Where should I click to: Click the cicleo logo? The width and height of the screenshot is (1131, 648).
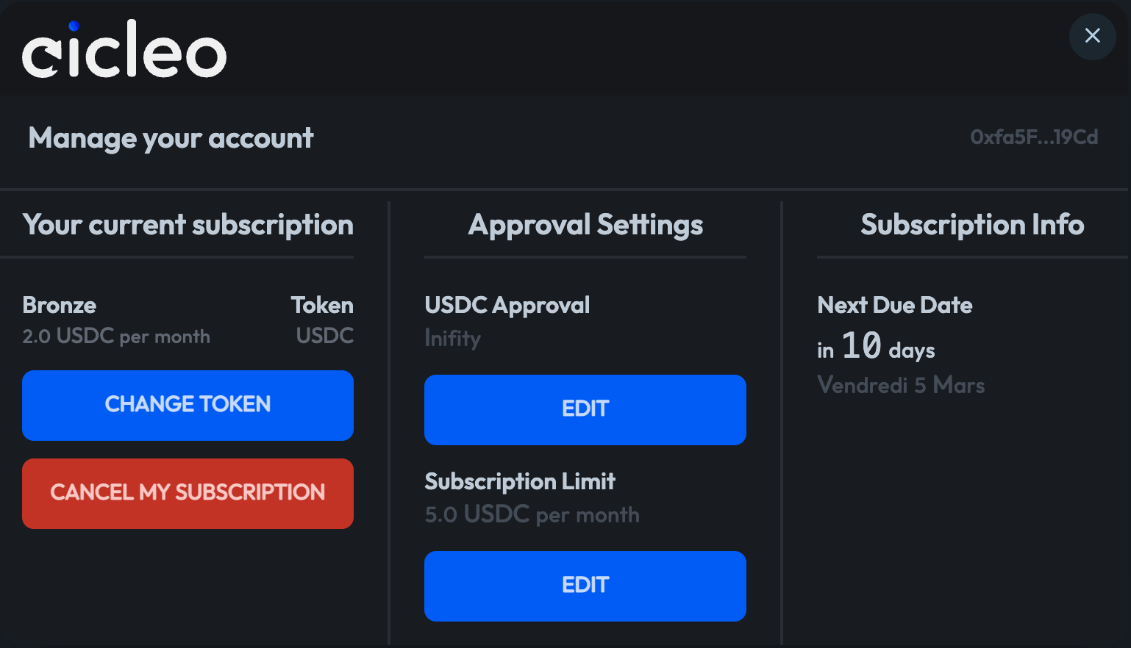(124, 51)
